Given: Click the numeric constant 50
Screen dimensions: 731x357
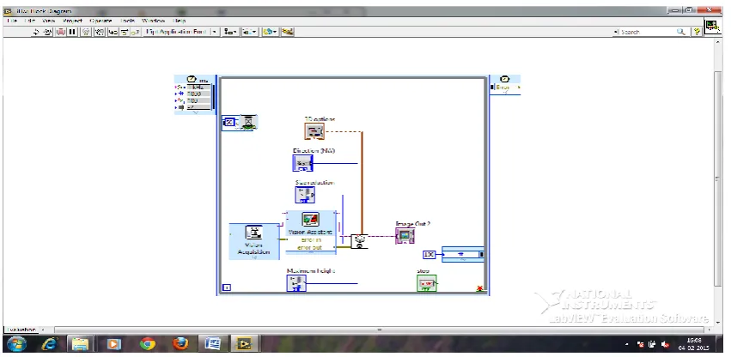Looking at the screenshot, I should tap(228, 122).
